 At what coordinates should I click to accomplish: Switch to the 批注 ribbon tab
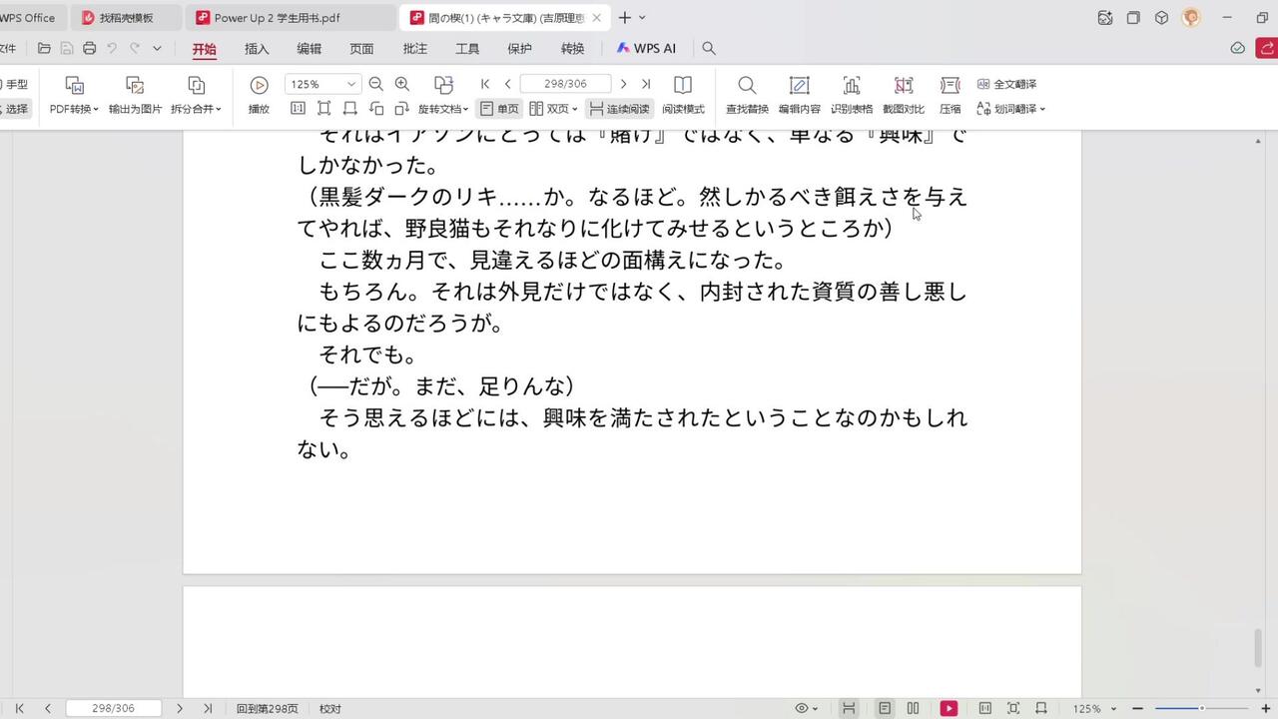414,48
